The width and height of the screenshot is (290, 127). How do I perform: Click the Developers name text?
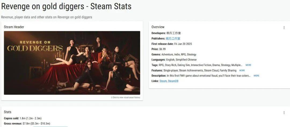click(x=173, y=33)
